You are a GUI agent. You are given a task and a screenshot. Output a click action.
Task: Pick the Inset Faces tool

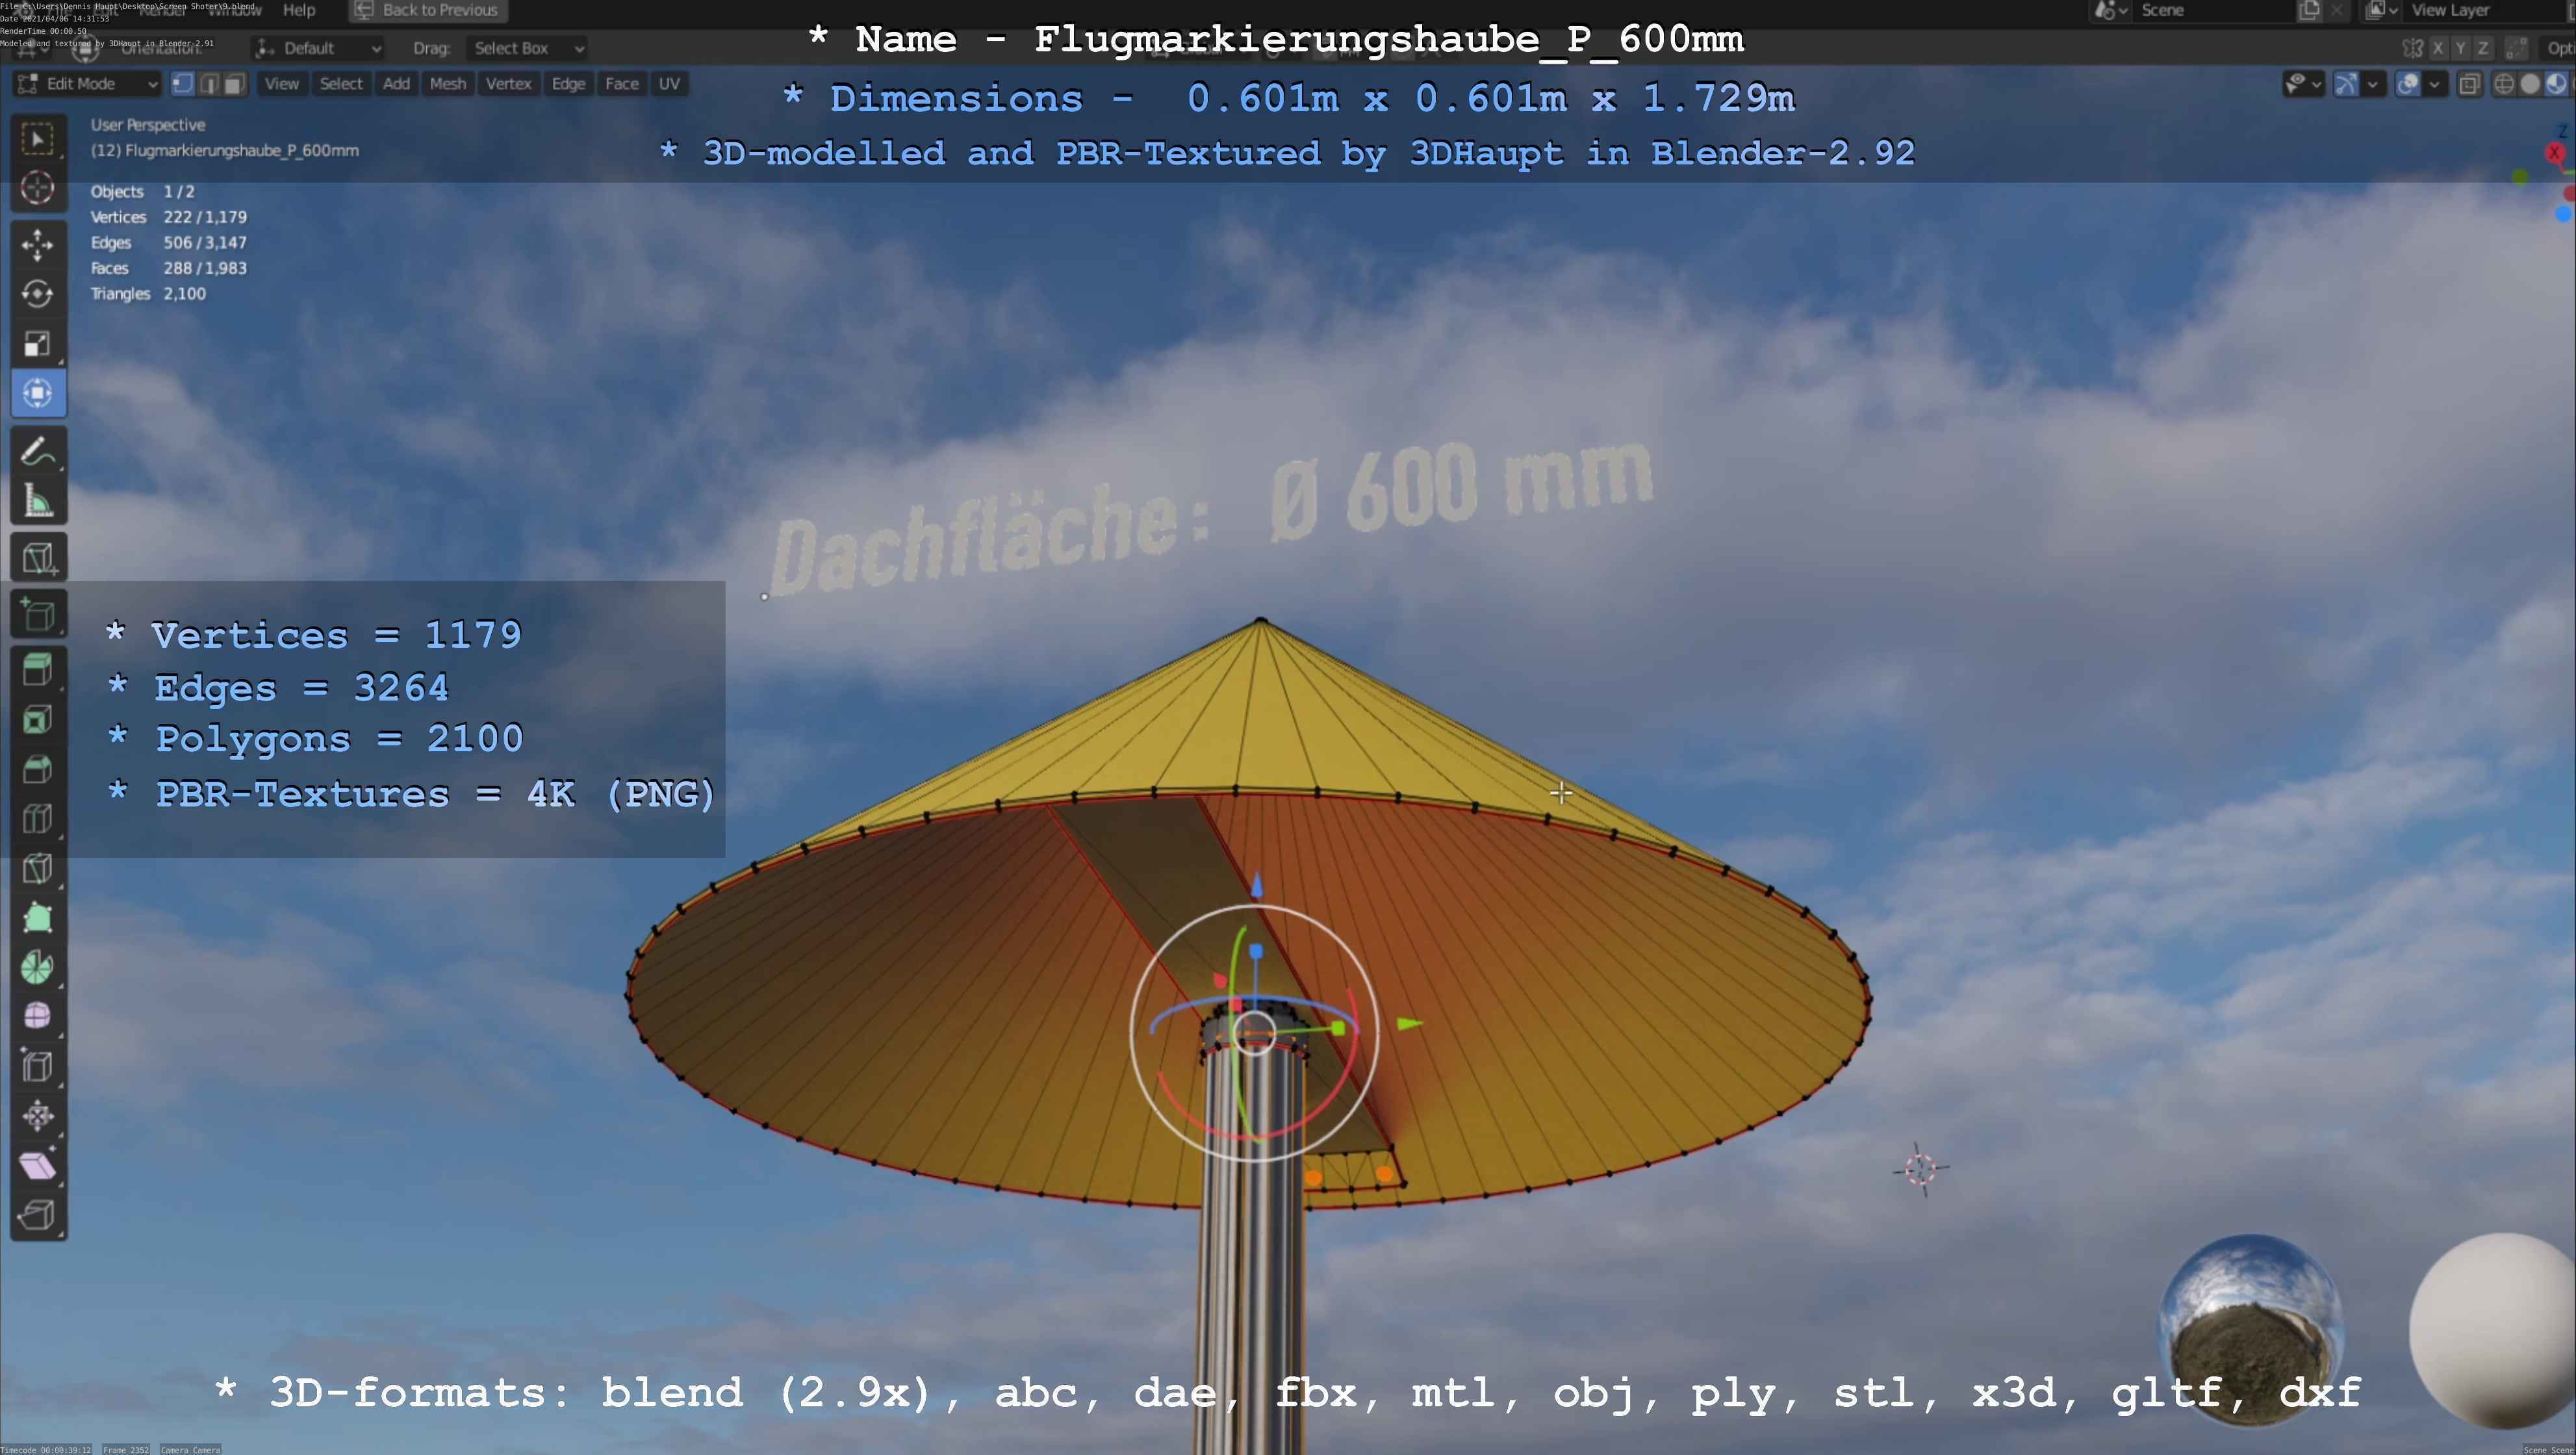[x=38, y=720]
